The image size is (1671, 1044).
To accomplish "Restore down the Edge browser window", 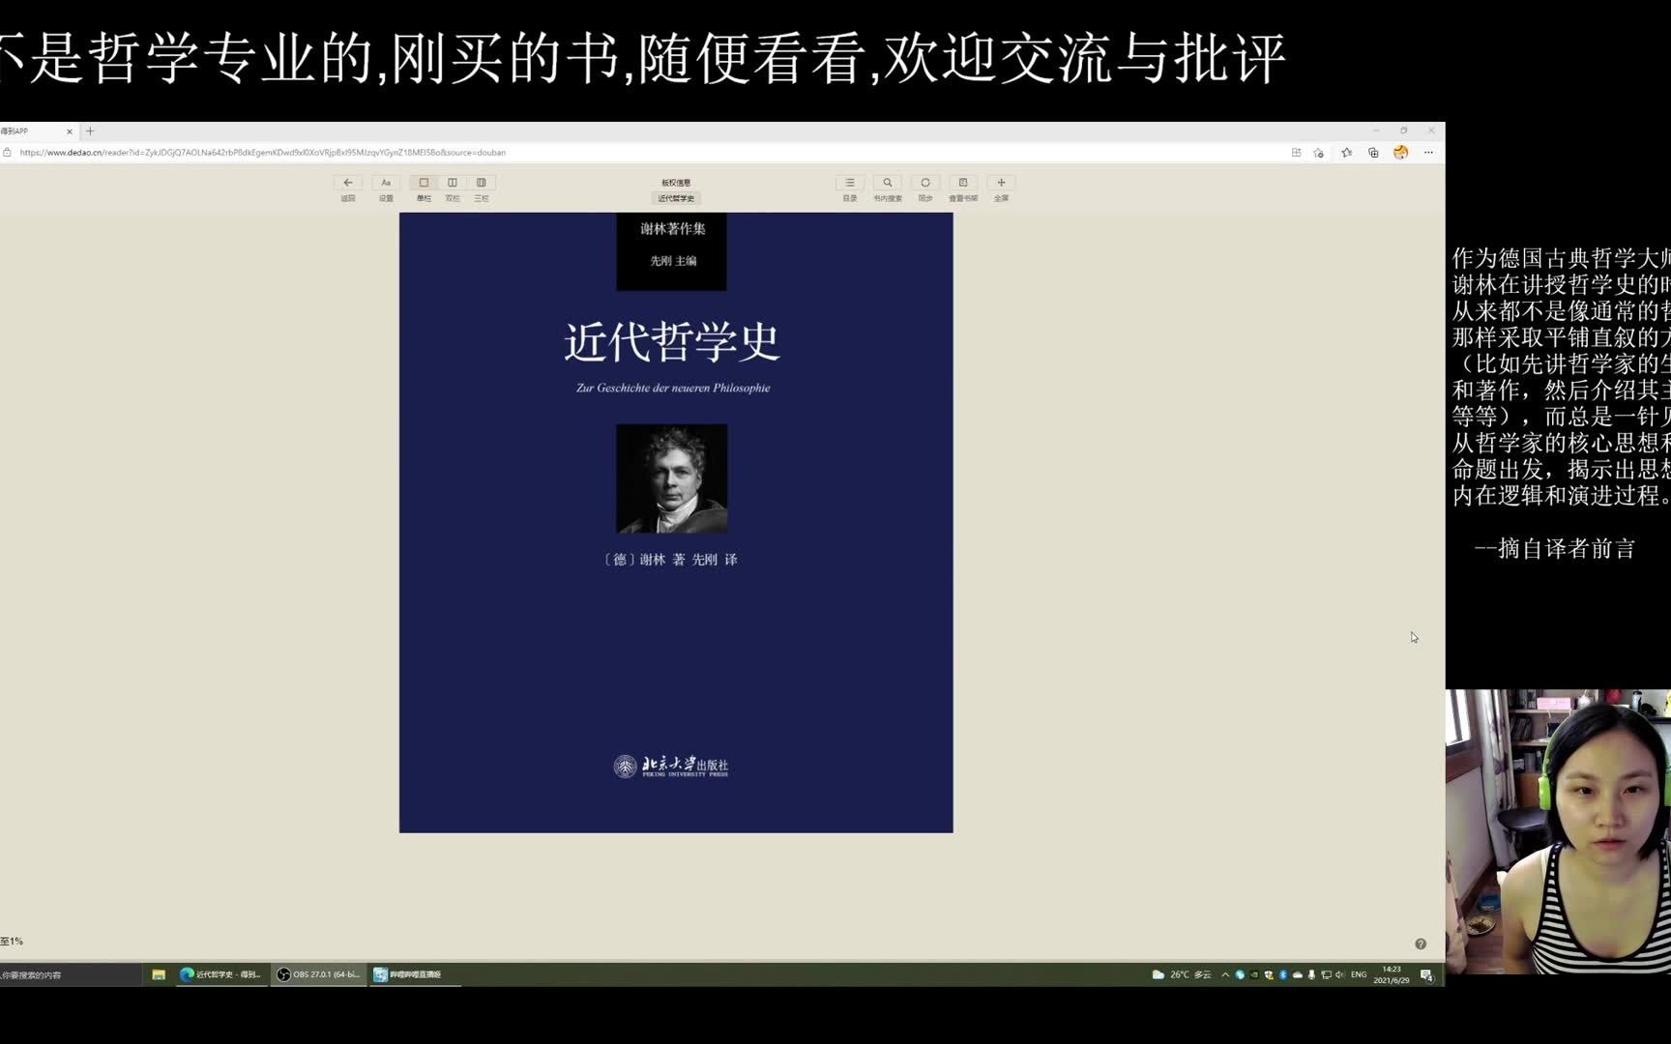I will coord(1403,130).
